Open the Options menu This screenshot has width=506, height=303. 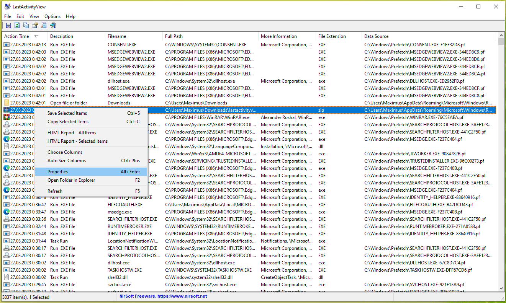click(52, 16)
